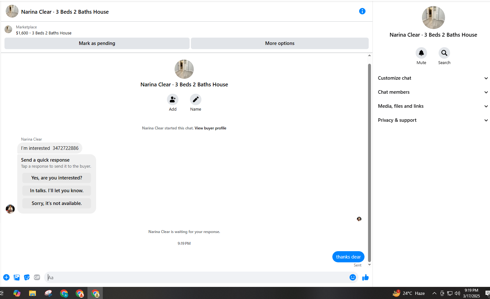Choose a sticker from the composer bar

coord(27,277)
